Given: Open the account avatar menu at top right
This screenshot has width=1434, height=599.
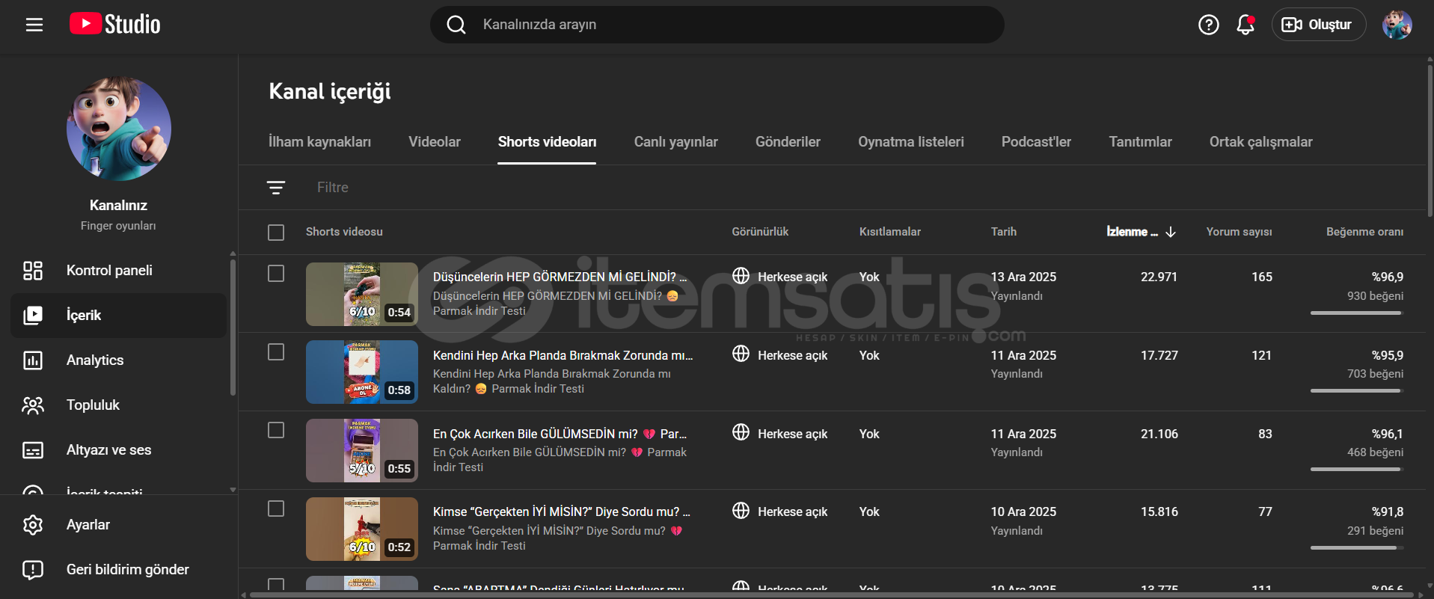Looking at the screenshot, I should click(x=1396, y=25).
